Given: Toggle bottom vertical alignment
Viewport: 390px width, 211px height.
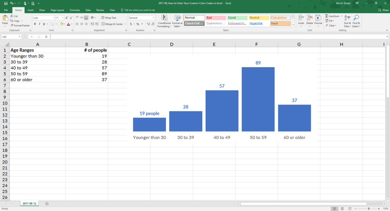Looking at the screenshot, I should click(86, 18).
